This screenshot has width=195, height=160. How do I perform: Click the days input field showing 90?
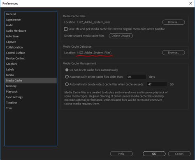[x=136, y=77]
